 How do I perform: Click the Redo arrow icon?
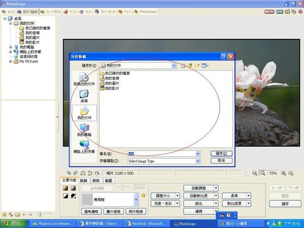click(x=75, y=173)
